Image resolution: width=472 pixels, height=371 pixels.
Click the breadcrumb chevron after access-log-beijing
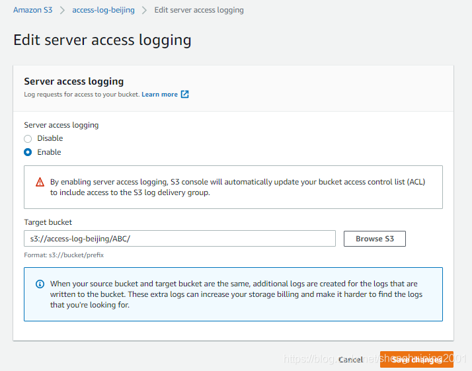point(145,10)
